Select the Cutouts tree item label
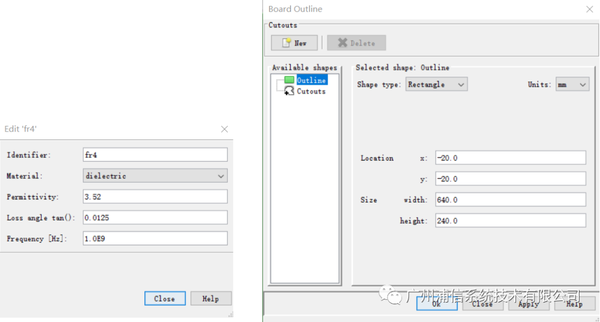This screenshot has width=600, height=322. click(x=311, y=91)
